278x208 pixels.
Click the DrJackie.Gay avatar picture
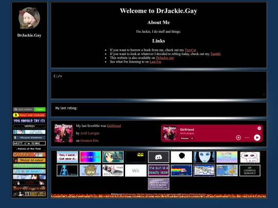[x=29, y=18]
